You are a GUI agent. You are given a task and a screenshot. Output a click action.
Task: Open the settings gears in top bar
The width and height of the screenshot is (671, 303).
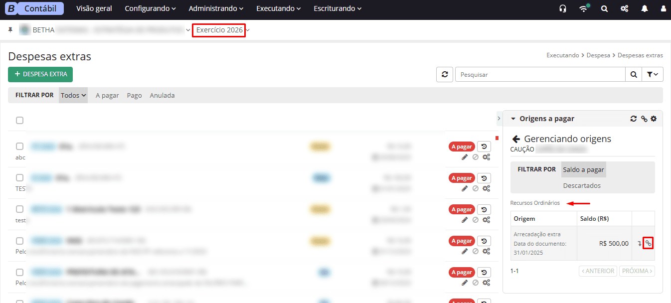(x=624, y=8)
